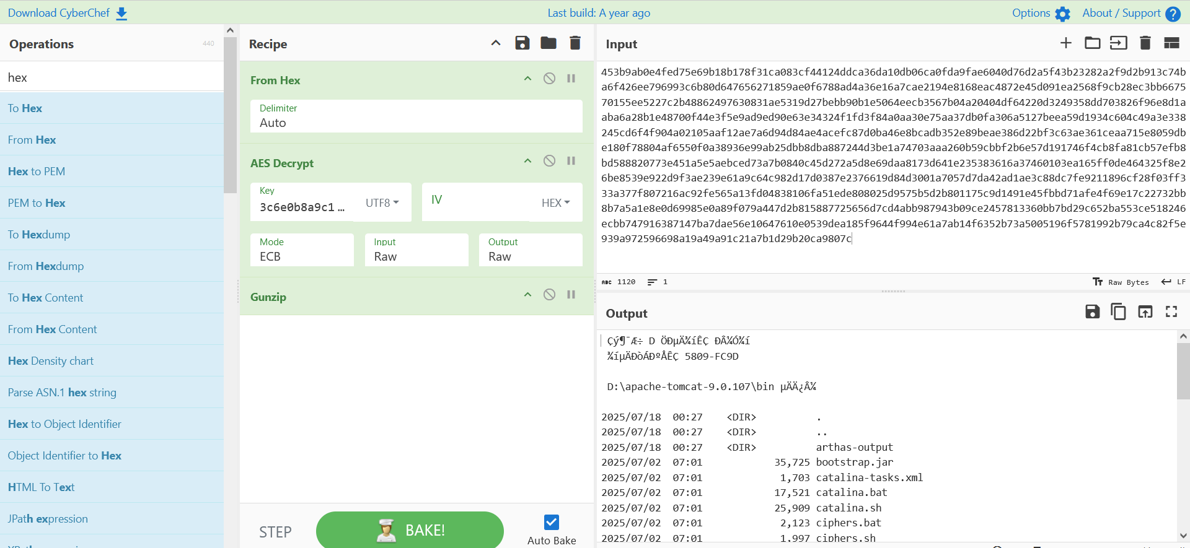Viewport: 1190px width, 548px height.
Task: Add new input tab plus icon
Action: click(1065, 43)
